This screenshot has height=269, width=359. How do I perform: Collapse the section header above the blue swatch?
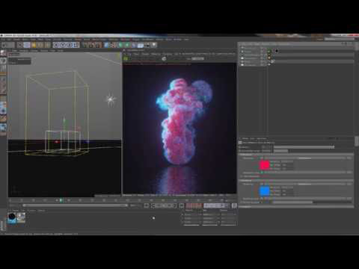pos(296,181)
